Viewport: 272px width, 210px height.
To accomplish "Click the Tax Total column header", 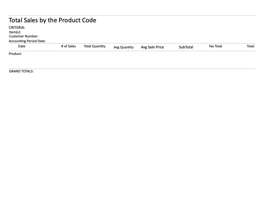I will point(215,46).
